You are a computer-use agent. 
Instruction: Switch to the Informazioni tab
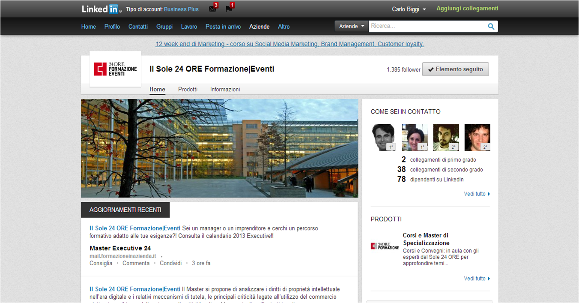[225, 90]
